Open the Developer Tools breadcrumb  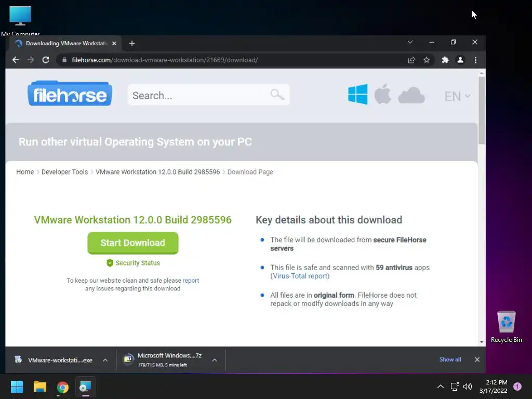(x=64, y=172)
